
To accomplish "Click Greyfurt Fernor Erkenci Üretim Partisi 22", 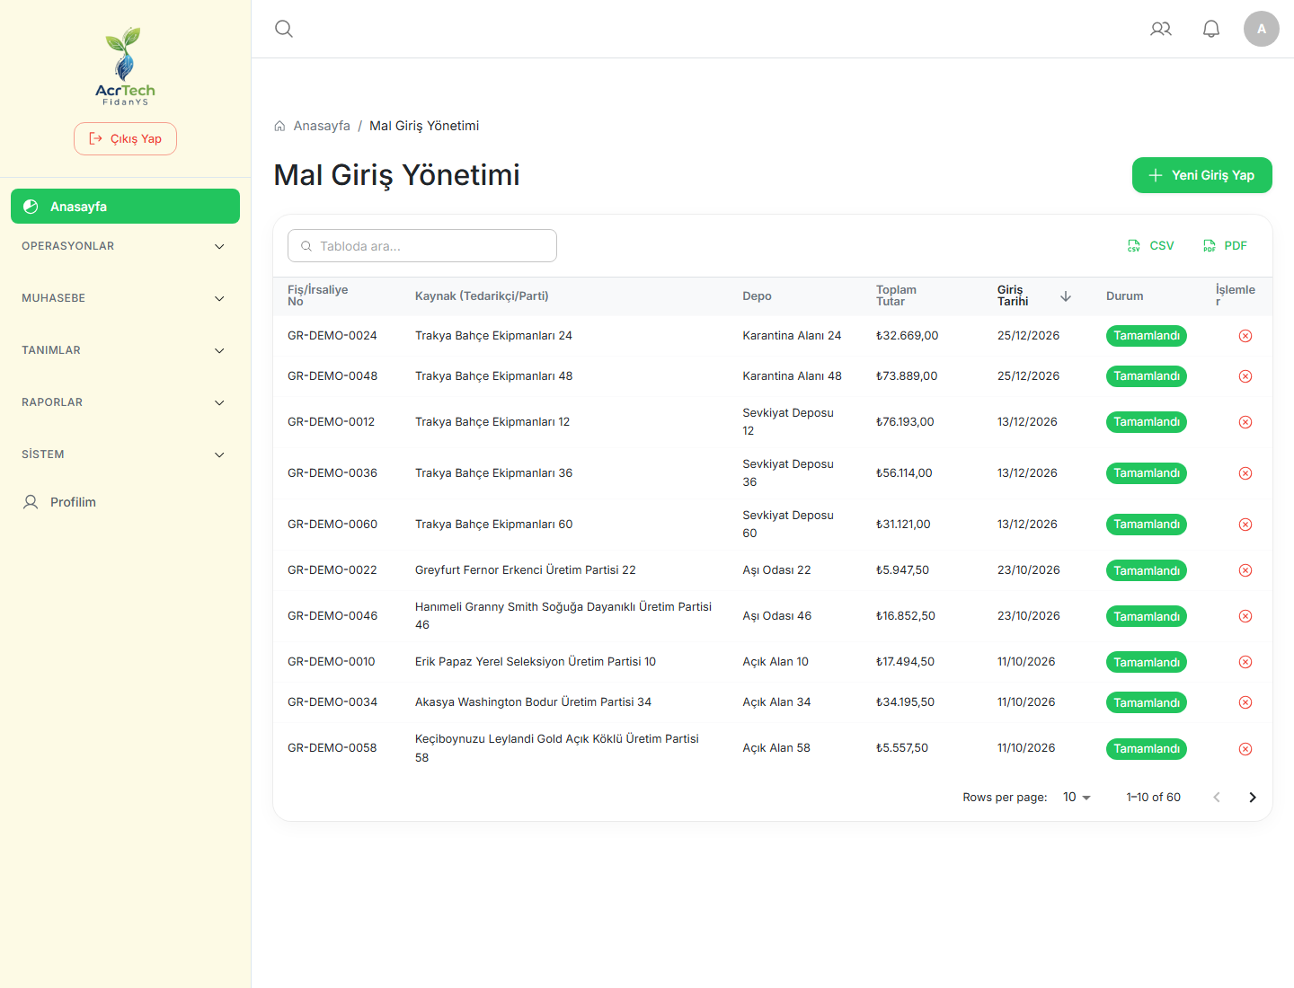I will [x=526, y=570].
